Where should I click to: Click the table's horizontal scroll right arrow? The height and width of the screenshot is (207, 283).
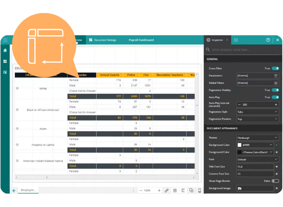[194, 178]
